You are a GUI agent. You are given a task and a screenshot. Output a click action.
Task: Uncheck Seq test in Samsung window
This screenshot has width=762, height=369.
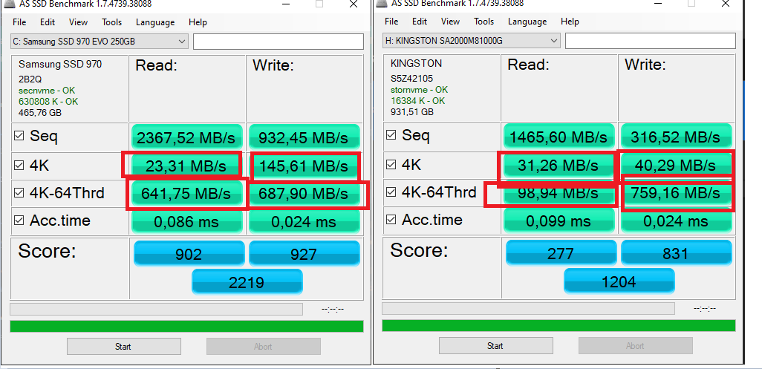coord(19,137)
